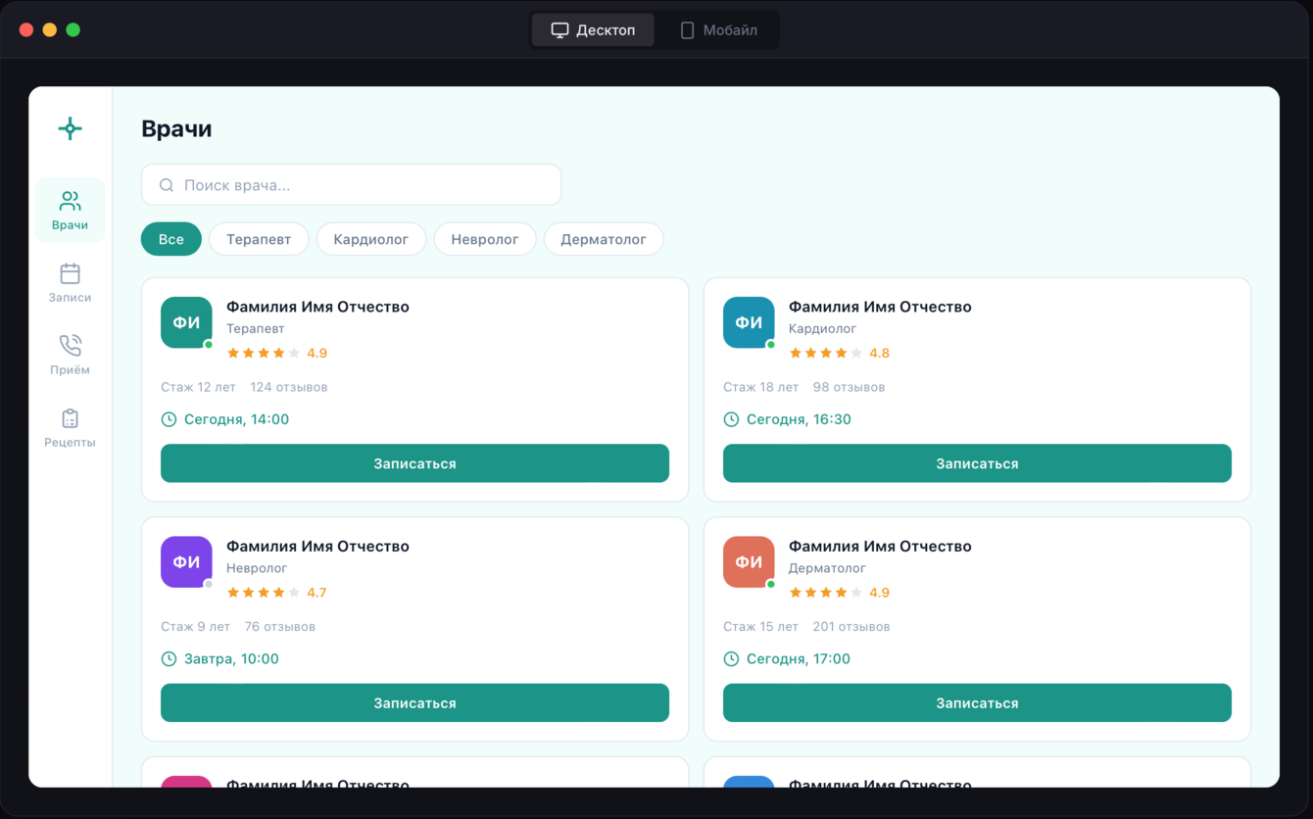Click the purple ФИ avatar on the neurologist card
The height and width of the screenshot is (819, 1313).
(x=186, y=562)
